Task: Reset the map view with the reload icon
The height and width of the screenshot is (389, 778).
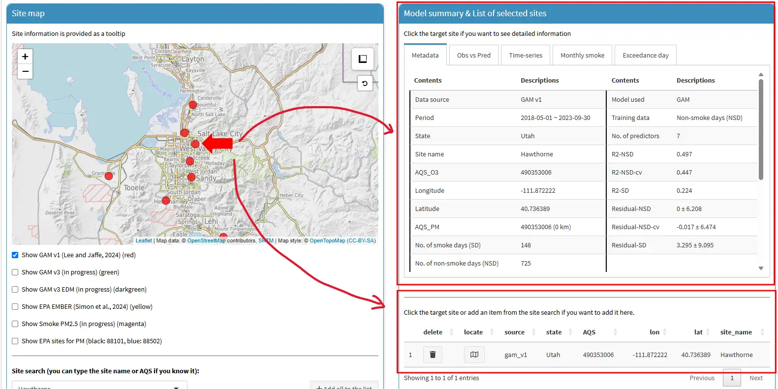Action: tap(365, 84)
